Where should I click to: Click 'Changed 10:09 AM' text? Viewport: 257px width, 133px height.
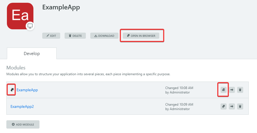point(179,105)
